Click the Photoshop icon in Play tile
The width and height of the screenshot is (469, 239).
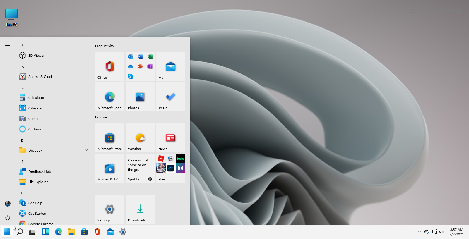click(171, 168)
